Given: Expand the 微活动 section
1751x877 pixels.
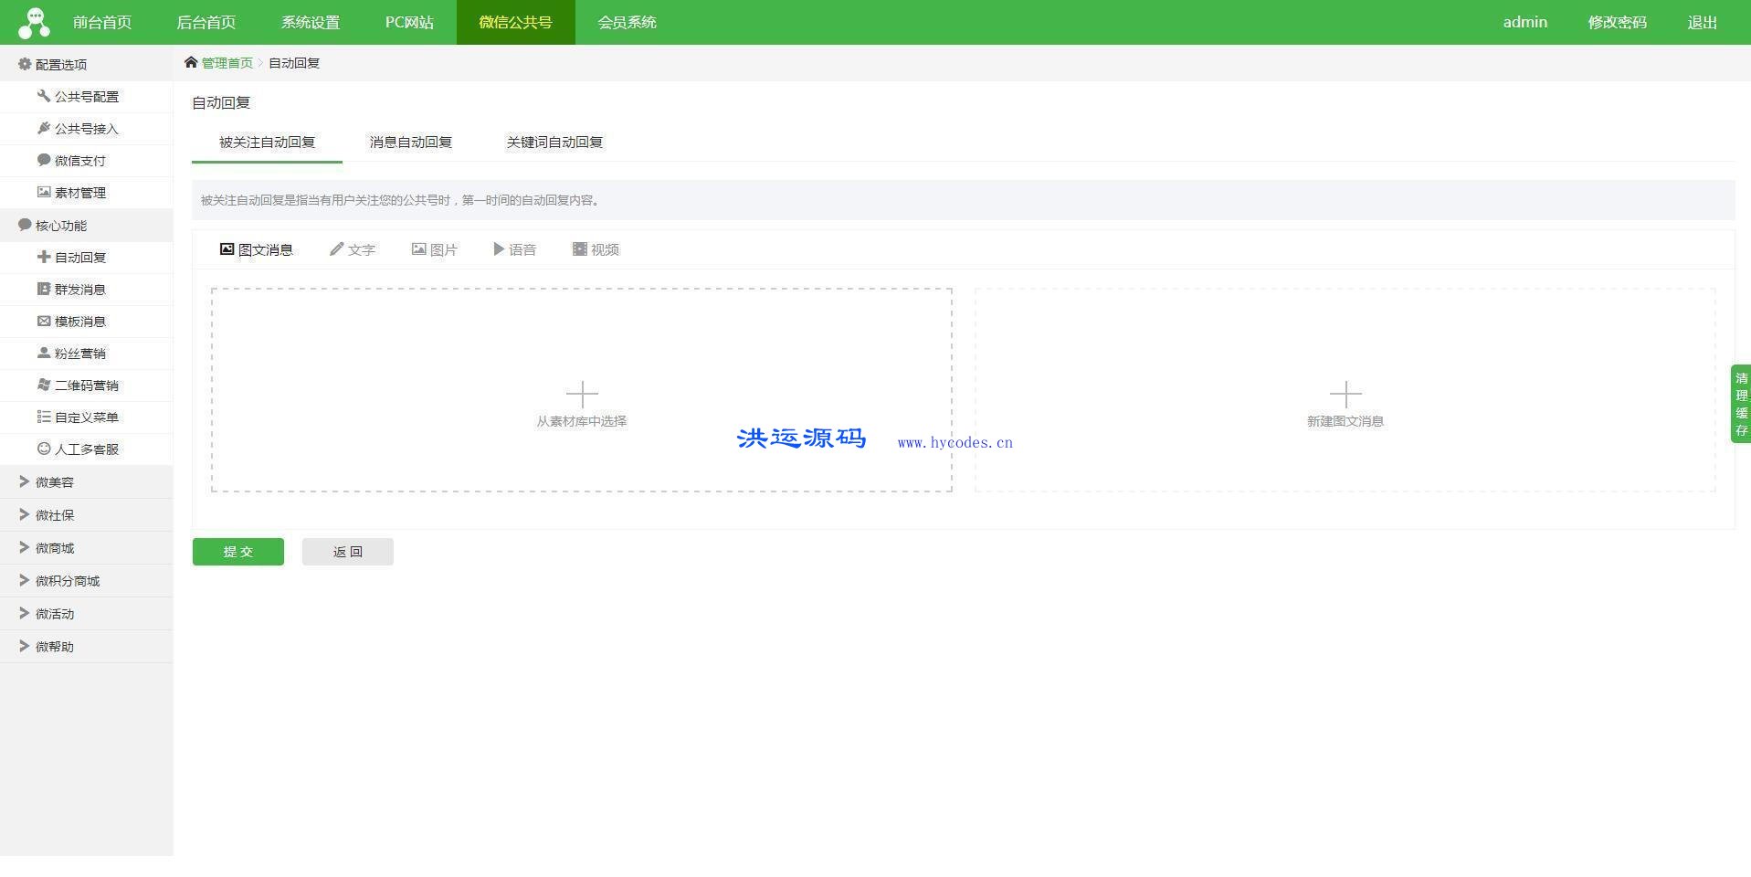Looking at the screenshot, I should [86, 614].
